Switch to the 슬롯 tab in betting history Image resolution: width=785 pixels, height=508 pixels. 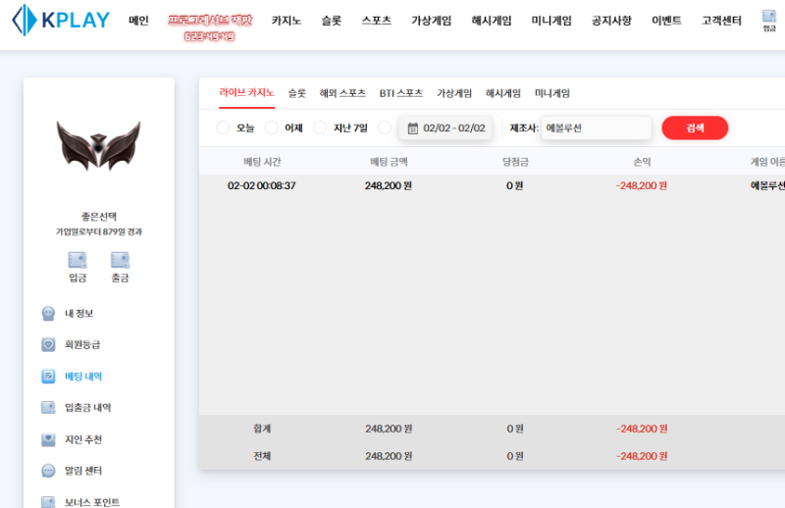pos(297,93)
